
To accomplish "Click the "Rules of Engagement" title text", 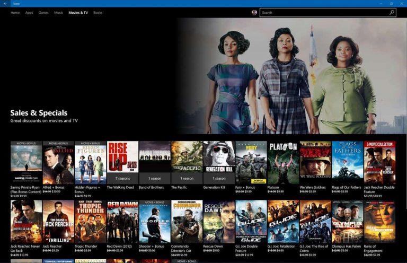I will click(373, 249).
